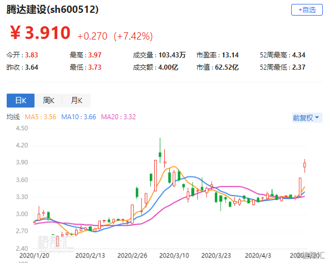Switch to the 日K daily chart tab
The width and height of the screenshot is (329, 263).
pos(21,100)
